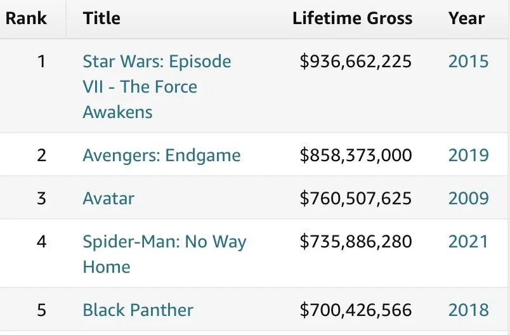
Task: Select the $700,426,566 gross value
Action: (356, 310)
